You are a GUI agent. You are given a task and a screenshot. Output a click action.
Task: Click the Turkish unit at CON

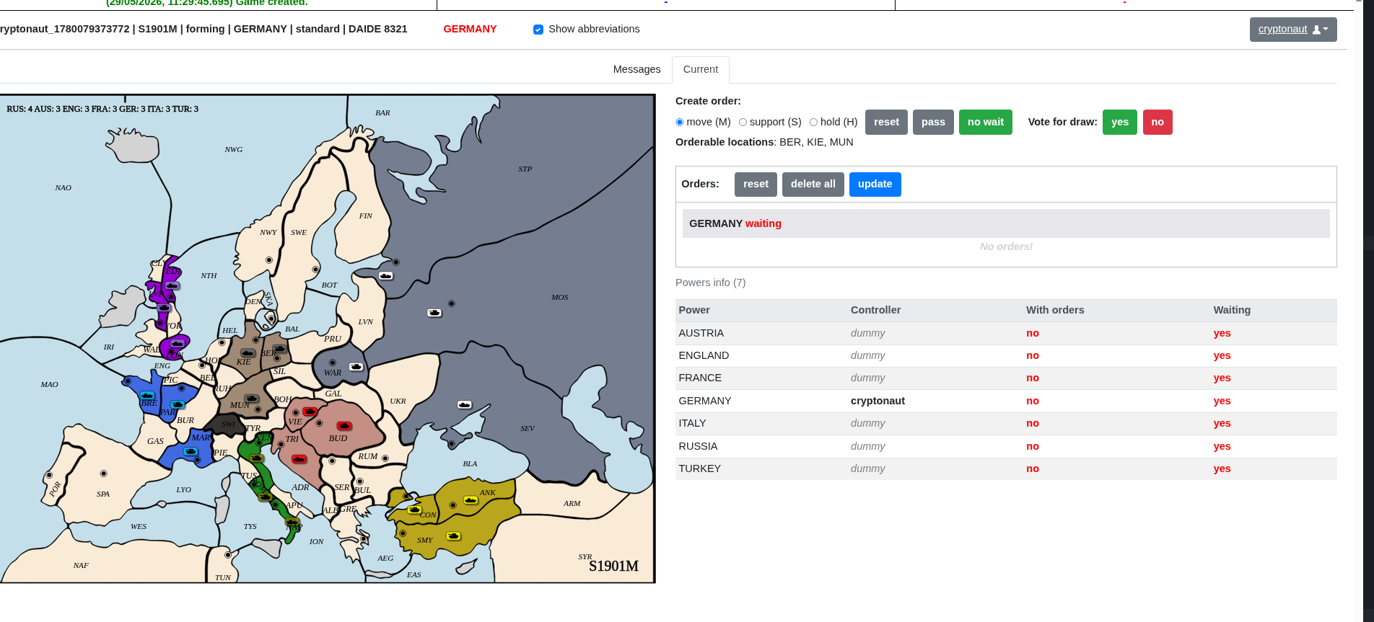click(414, 510)
